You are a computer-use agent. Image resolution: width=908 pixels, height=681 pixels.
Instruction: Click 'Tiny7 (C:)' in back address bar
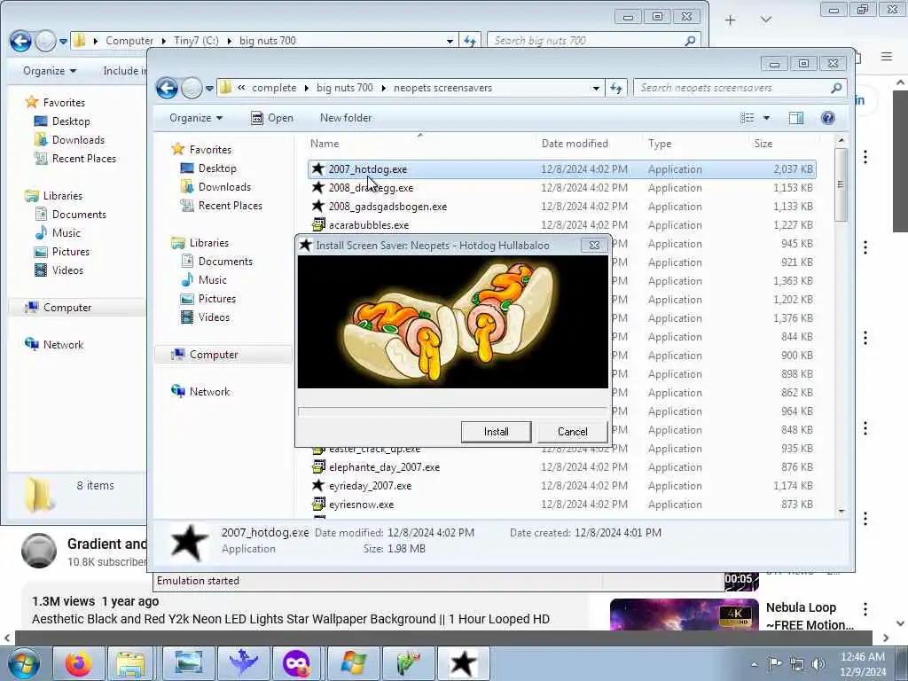click(196, 41)
